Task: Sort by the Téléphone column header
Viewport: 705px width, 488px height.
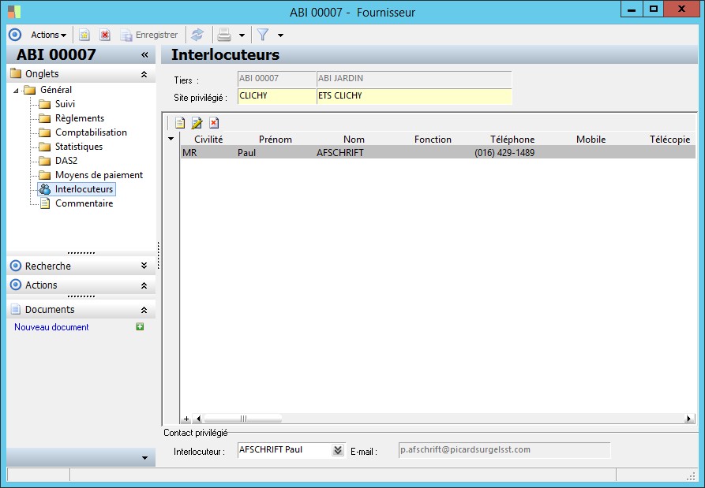Action: click(x=512, y=140)
